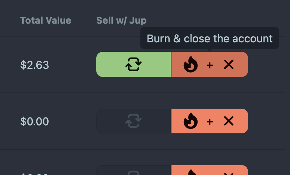Click the cut-off orange burn button in bottom row
The height and width of the screenshot is (175, 290).
click(210, 171)
